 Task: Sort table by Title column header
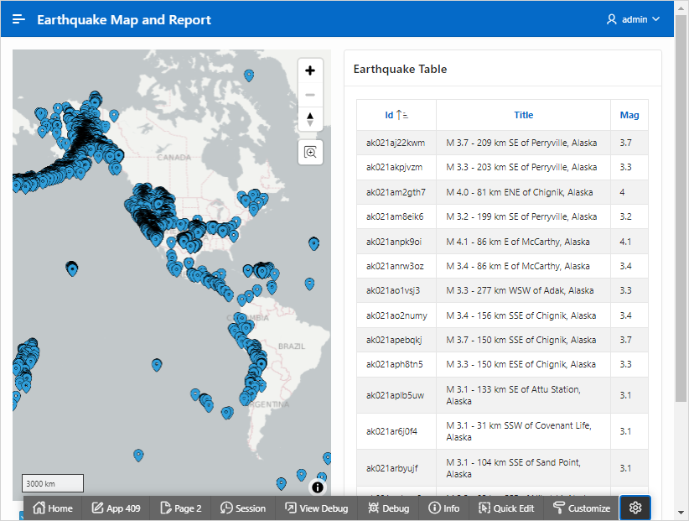point(523,115)
